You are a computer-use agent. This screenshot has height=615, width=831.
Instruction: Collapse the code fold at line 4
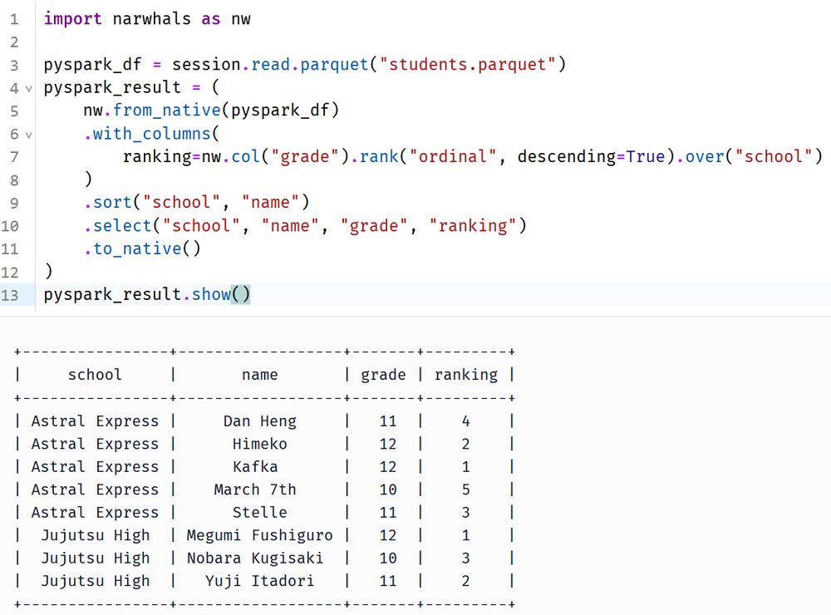(x=28, y=89)
